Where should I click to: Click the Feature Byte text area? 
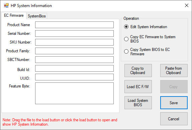[74, 93]
